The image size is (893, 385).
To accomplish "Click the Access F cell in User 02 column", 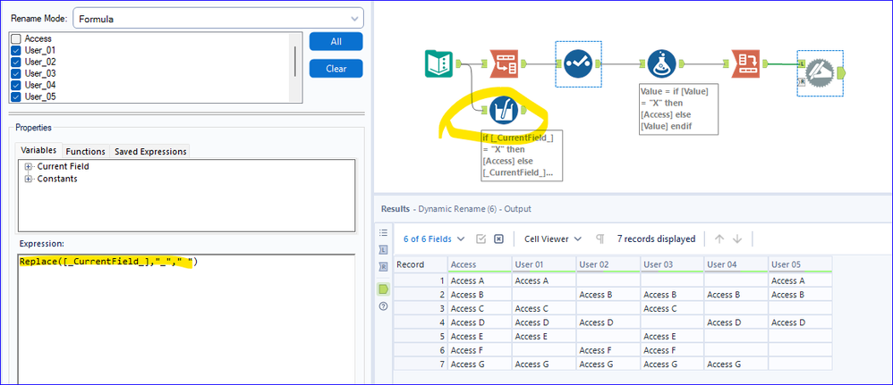I will [608, 350].
